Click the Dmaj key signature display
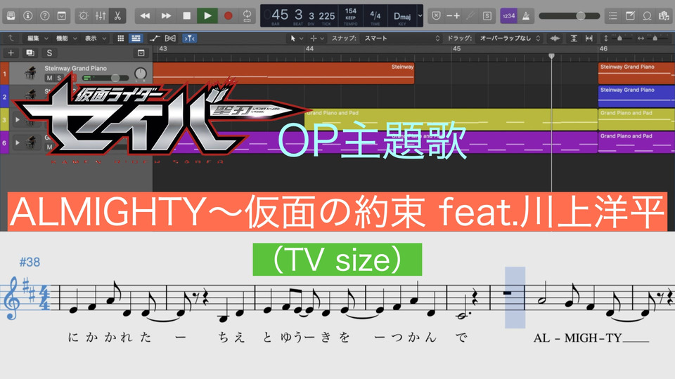Screen dimensions: 675x379 [402, 16]
